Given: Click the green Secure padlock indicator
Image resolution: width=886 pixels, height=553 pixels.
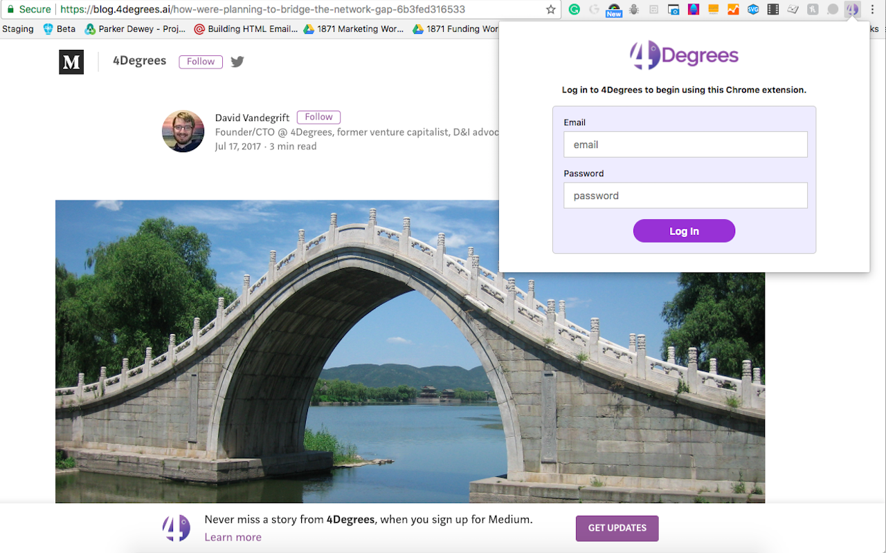Looking at the screenshot, I should (28, 10).
